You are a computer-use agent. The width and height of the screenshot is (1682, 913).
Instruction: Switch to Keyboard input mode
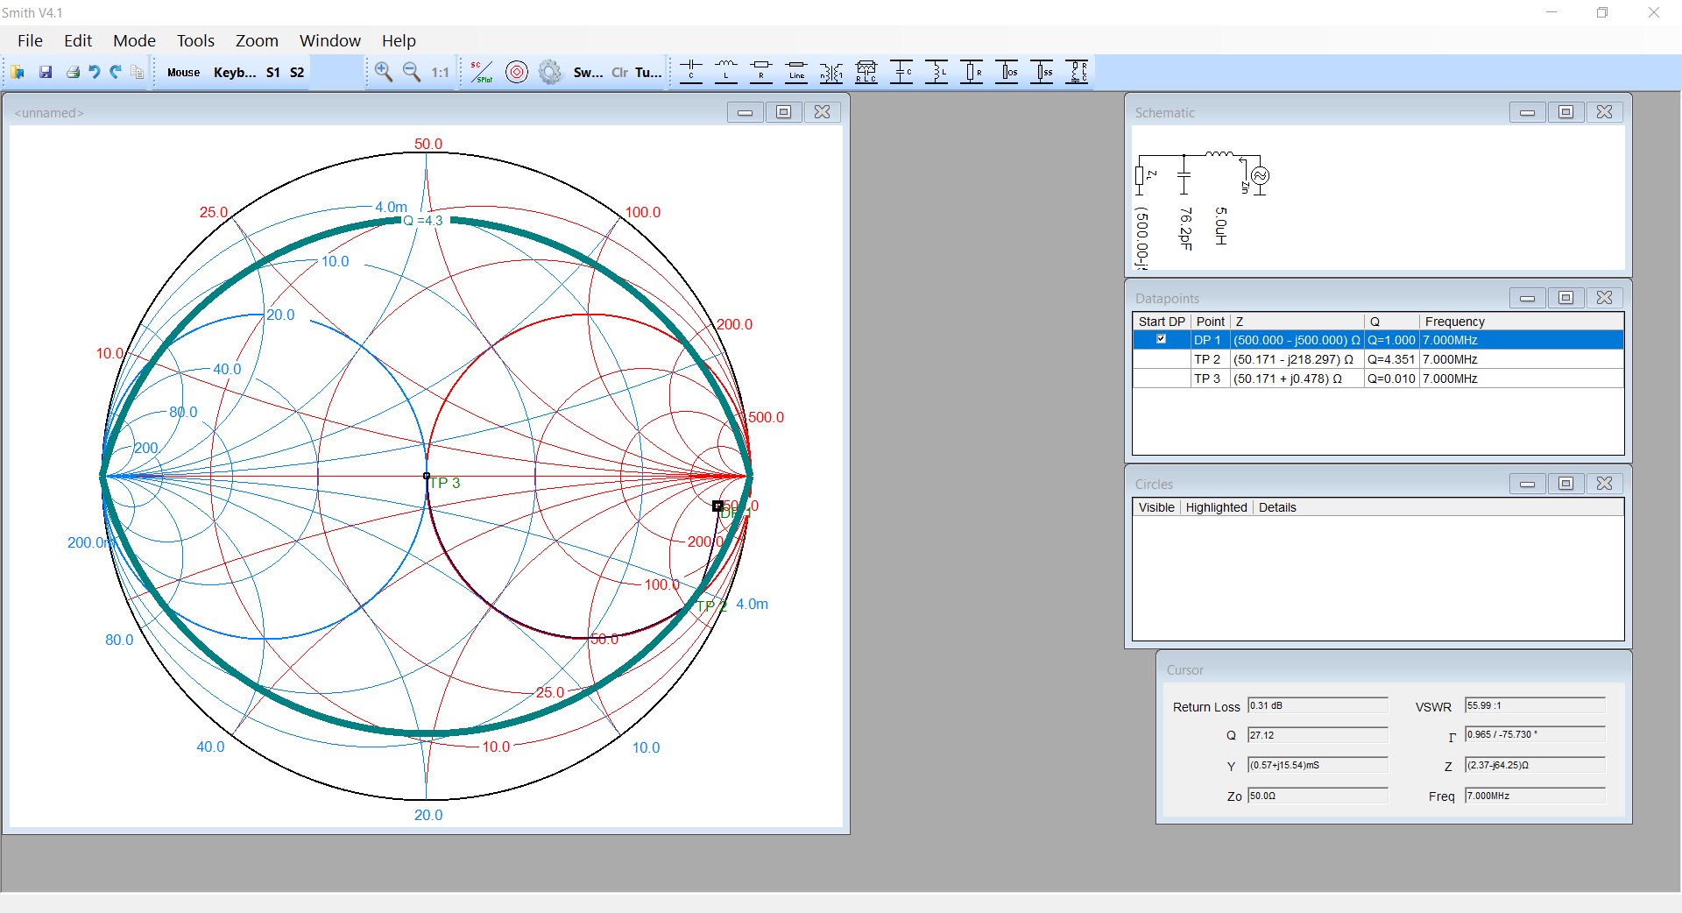tap(234, 73)
